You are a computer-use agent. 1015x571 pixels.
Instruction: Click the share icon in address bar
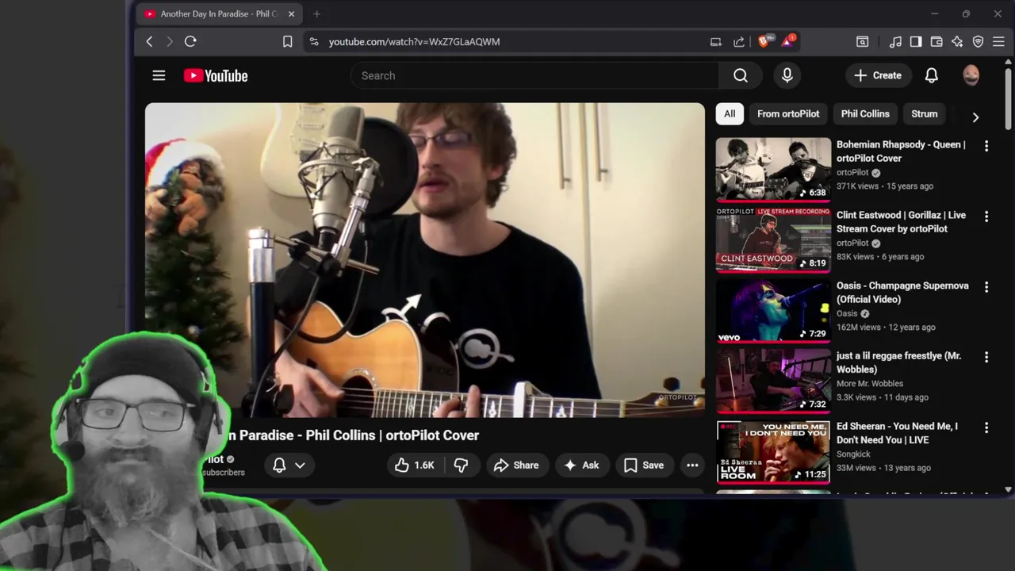pos(739,41)
